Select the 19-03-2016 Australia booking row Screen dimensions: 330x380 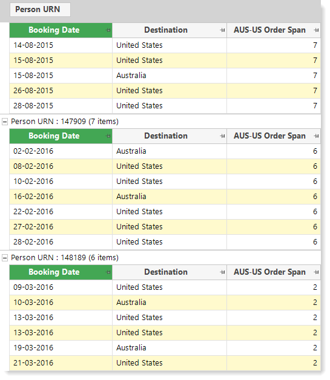[x=165, y=348]
